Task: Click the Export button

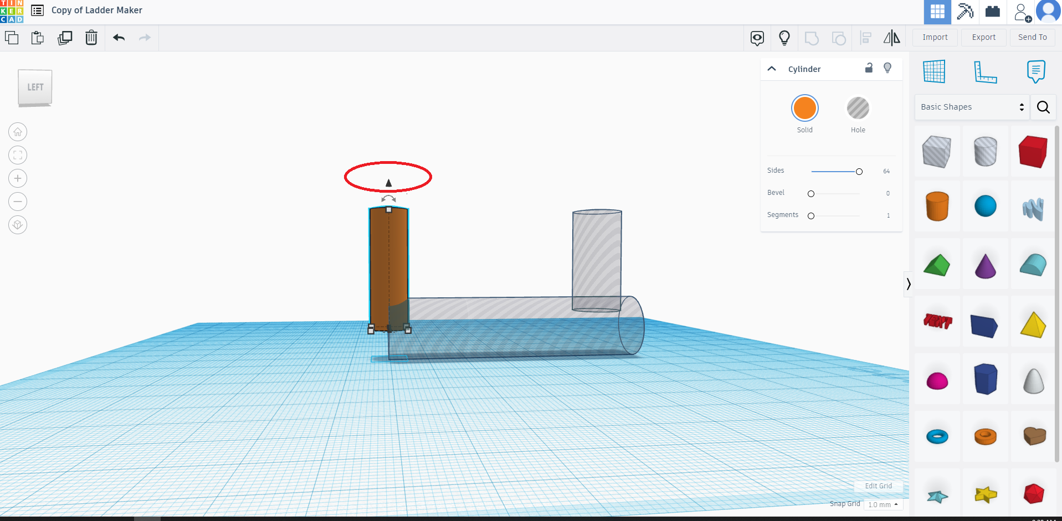Action: (983, 37)
